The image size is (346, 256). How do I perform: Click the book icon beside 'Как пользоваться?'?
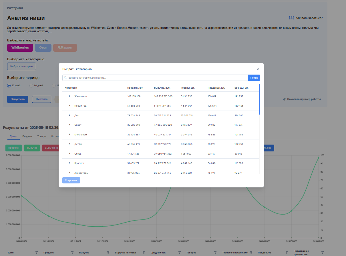291,18
